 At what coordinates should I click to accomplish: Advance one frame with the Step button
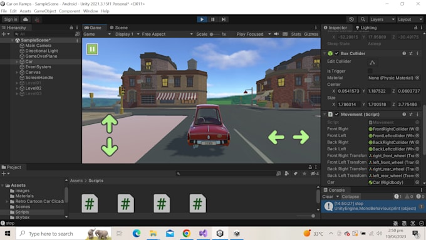pyautogui.click(x=223, y=19)
